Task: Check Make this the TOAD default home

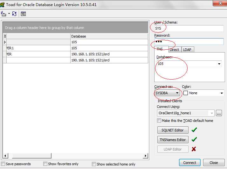Action: 159,120
